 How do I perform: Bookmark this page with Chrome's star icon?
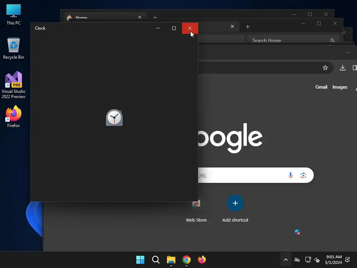pos(325,68)
